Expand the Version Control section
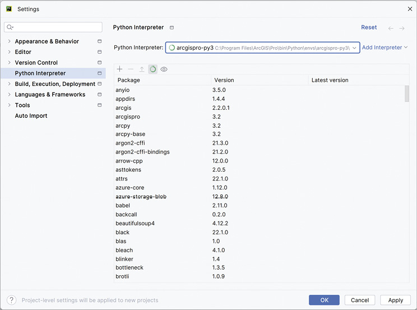The height and width of the screenshot is (310, 417). click(10, 63)
